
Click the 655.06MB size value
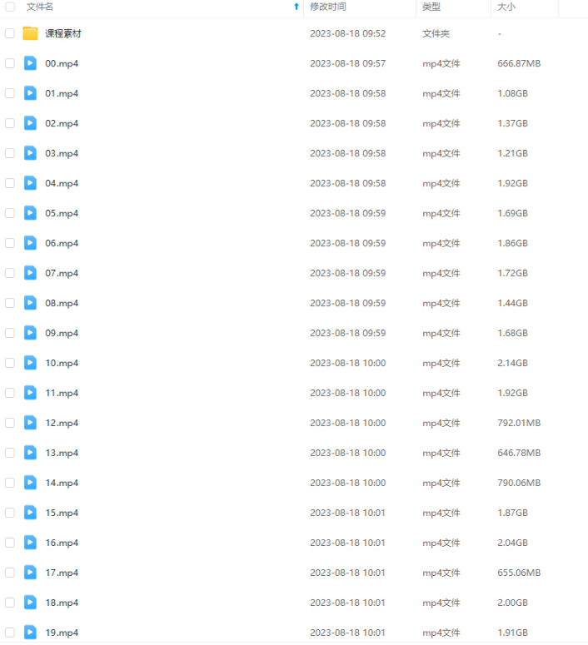coord(519,573)
